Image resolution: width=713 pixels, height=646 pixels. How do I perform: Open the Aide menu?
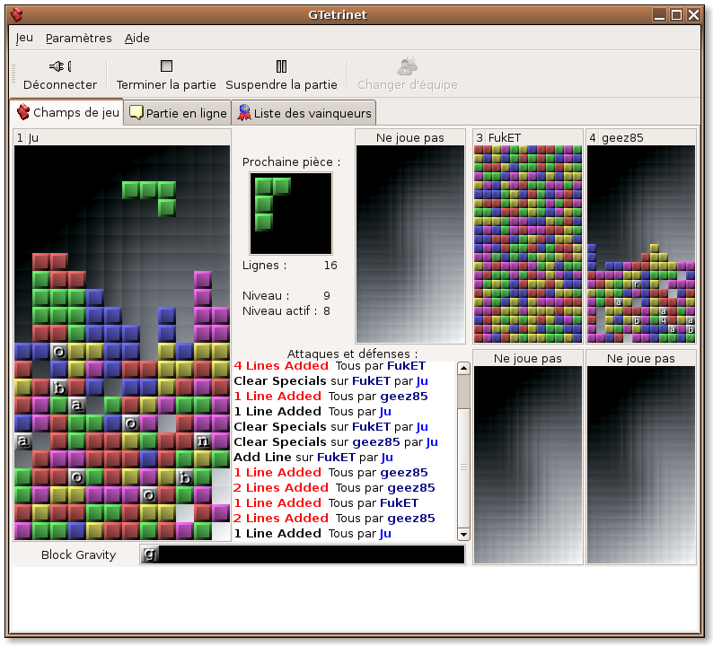[x=136, y=39]
